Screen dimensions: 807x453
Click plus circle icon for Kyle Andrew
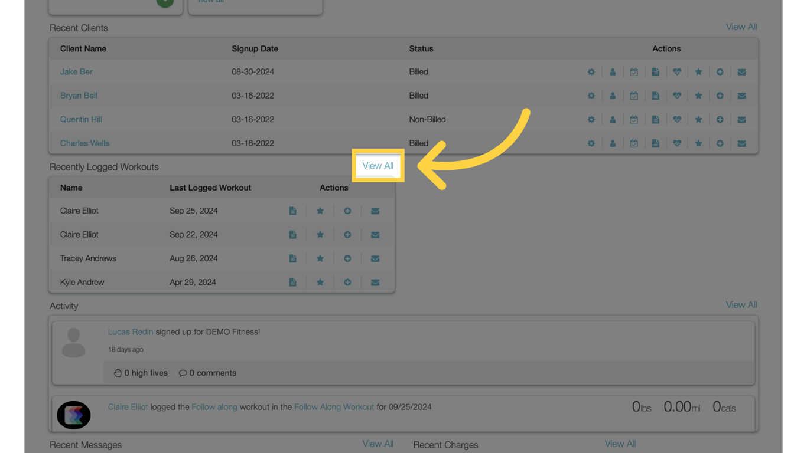[347, 283]
